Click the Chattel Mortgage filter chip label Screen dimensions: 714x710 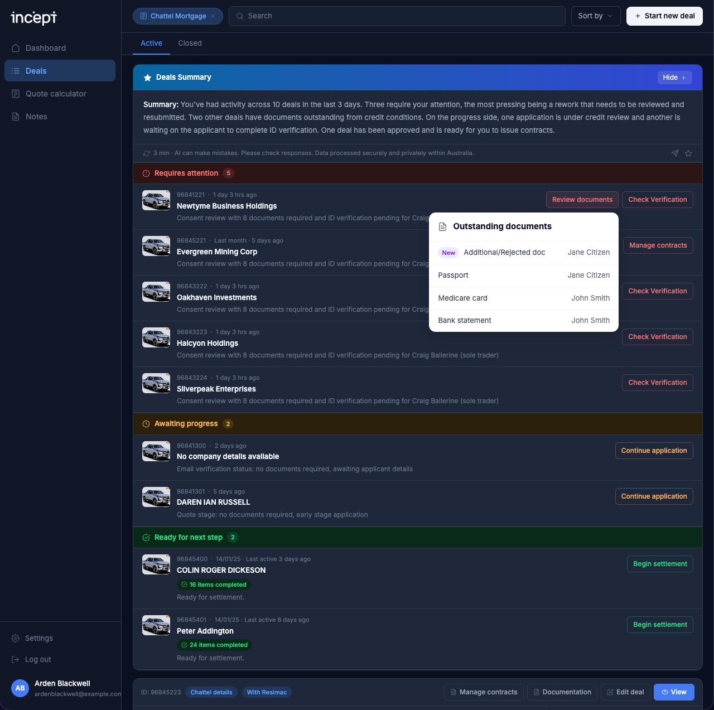click(x=178, y=16)
